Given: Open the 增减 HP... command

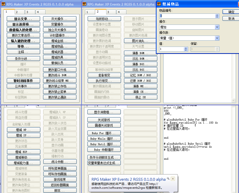Looking at the screenshot, I should coord(24,130).
